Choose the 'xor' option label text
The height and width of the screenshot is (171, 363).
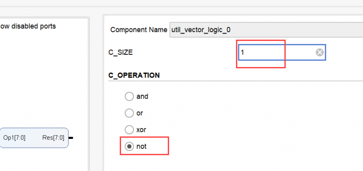coord(141,130)
